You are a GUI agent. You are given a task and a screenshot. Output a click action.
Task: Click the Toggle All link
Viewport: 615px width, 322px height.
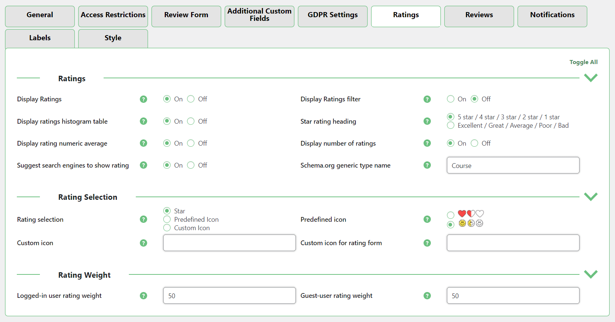583,62
